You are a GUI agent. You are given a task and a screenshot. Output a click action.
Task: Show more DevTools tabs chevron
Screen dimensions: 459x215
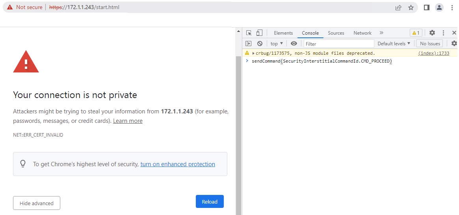click(x=381, y=33)
